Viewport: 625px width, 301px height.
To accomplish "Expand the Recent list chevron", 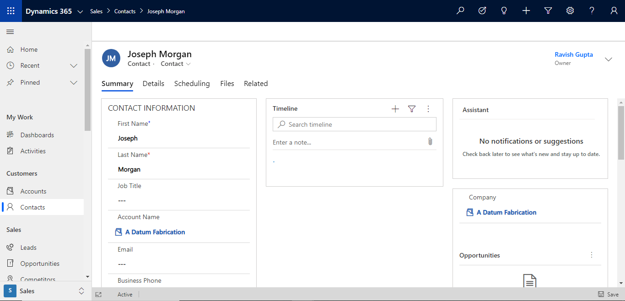I will [x=74, y=66].
